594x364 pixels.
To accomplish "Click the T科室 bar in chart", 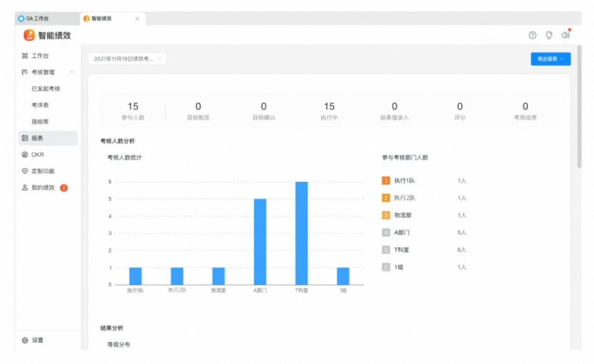I will click(x=301, y=233).
